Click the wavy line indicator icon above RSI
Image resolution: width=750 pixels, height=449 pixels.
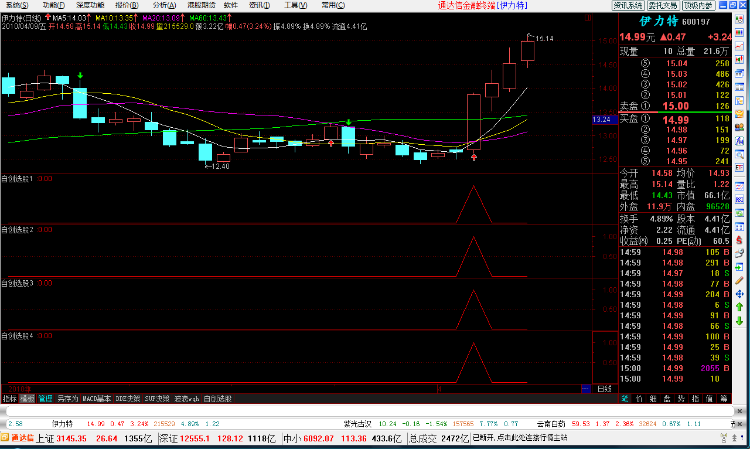(739, 186)
